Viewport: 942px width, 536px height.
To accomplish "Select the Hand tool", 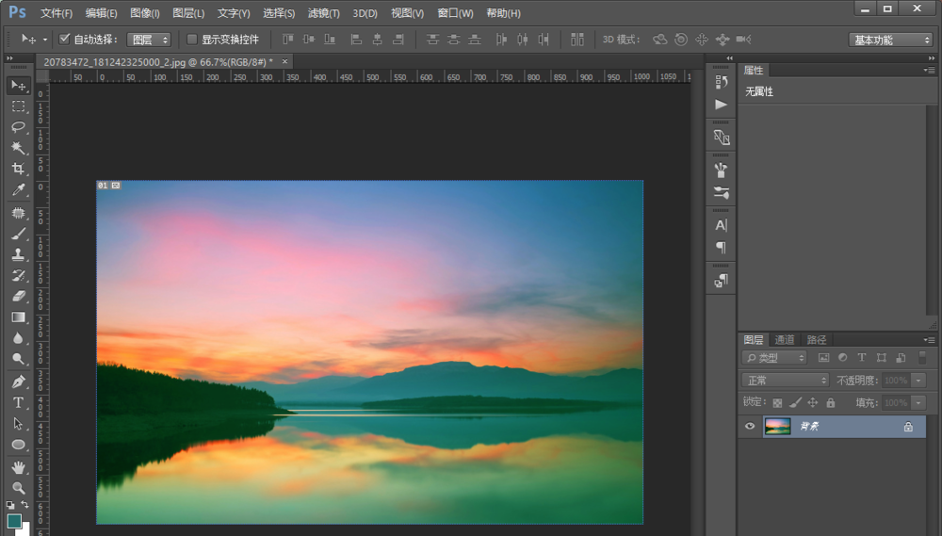I will click(x=18, y=466).
